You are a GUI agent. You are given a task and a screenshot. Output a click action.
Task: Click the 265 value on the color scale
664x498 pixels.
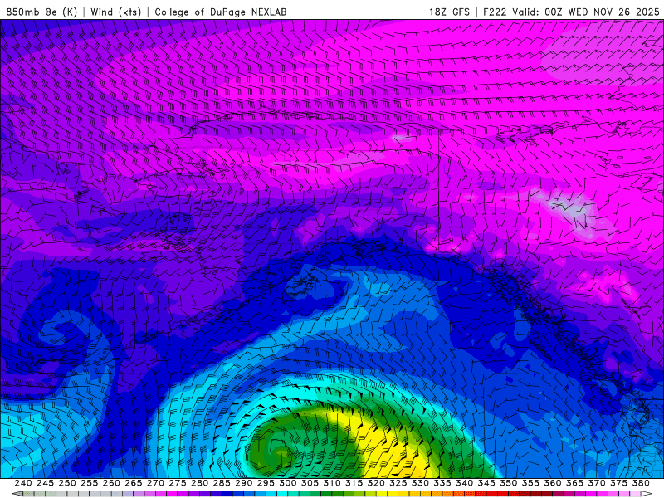pos(134,483)
